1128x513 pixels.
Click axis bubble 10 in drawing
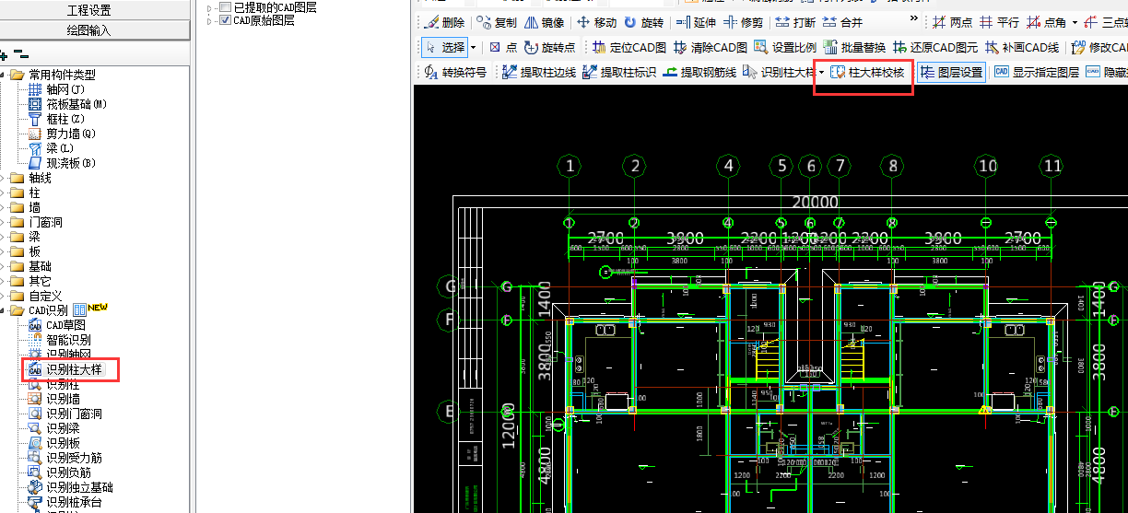click(987, 166)
